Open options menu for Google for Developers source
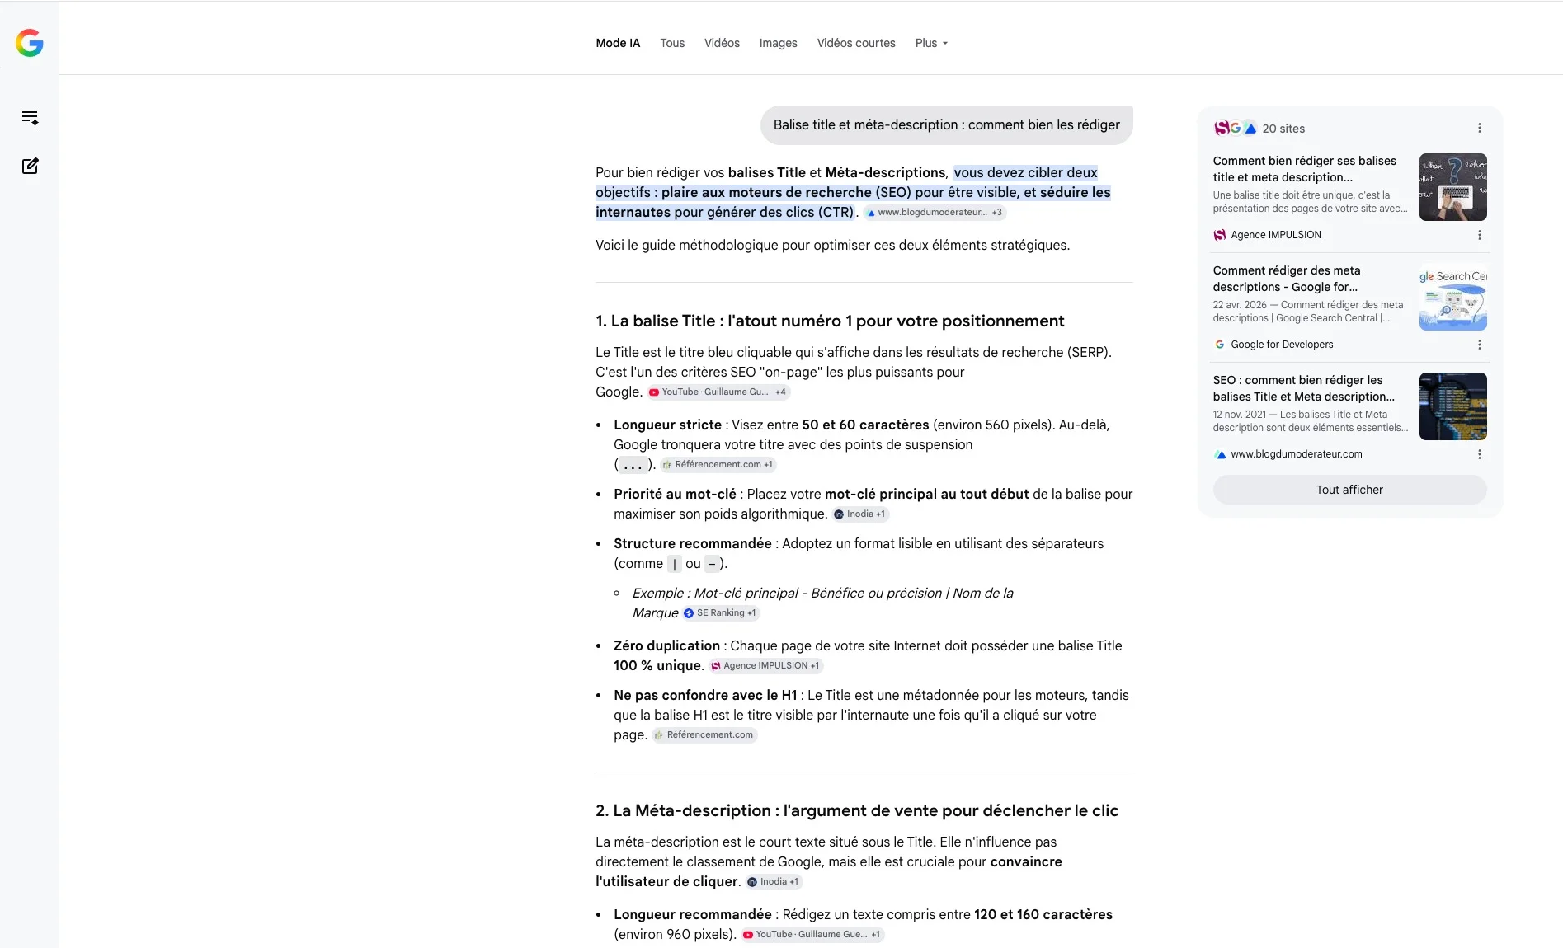 pos(1479,345)
